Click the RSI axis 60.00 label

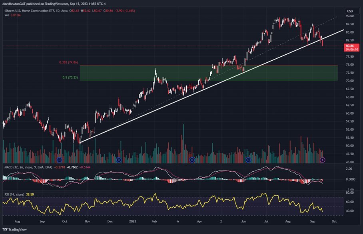pyautogui.click(x=350, y=202)
